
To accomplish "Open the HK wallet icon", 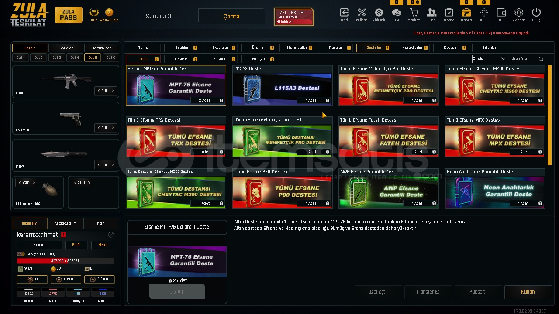I will click(x=501, y=13).
